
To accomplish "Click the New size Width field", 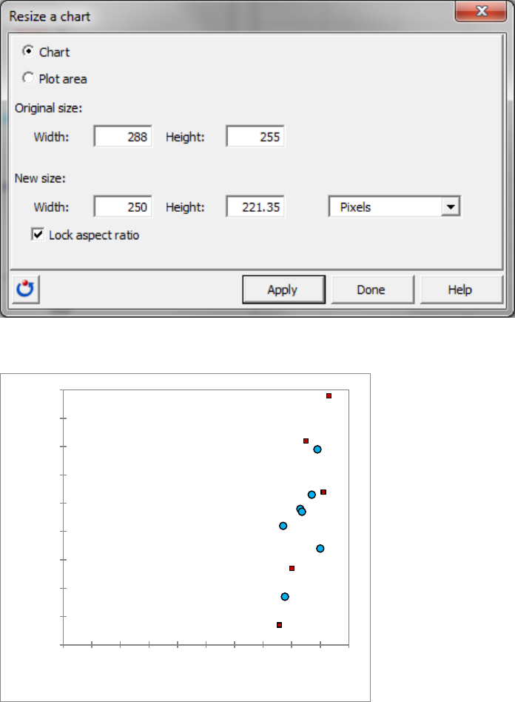I will click(123, 207).
